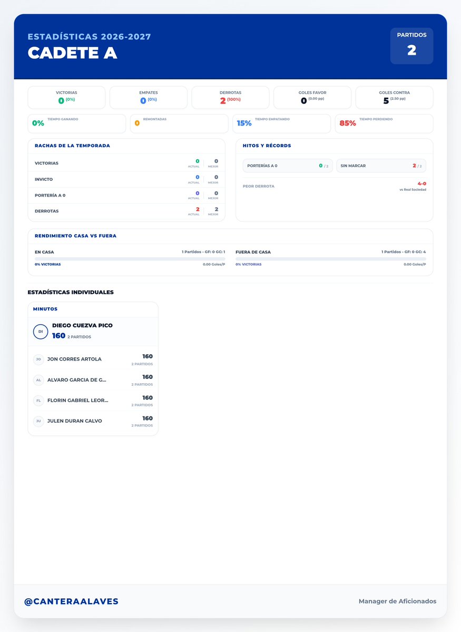Click the Hitos y Récords heading
The height and width of the screenshot is (632, 461).
[x=267, y=145]
